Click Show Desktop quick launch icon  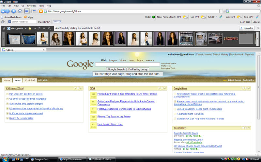[x=13, y=159]
